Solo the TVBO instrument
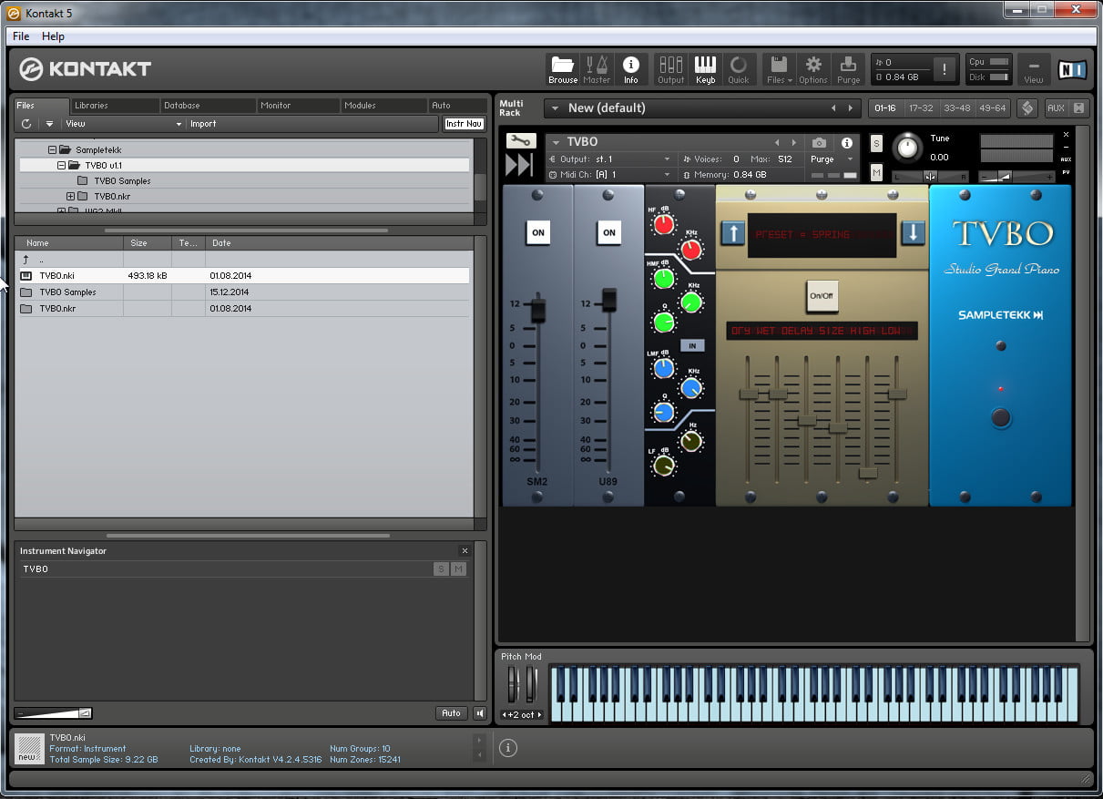1103x799 pixels. [x=876, y=143]
